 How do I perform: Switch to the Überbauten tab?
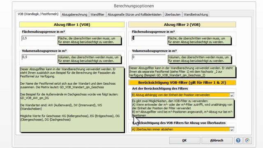click(x=173, y=15)
